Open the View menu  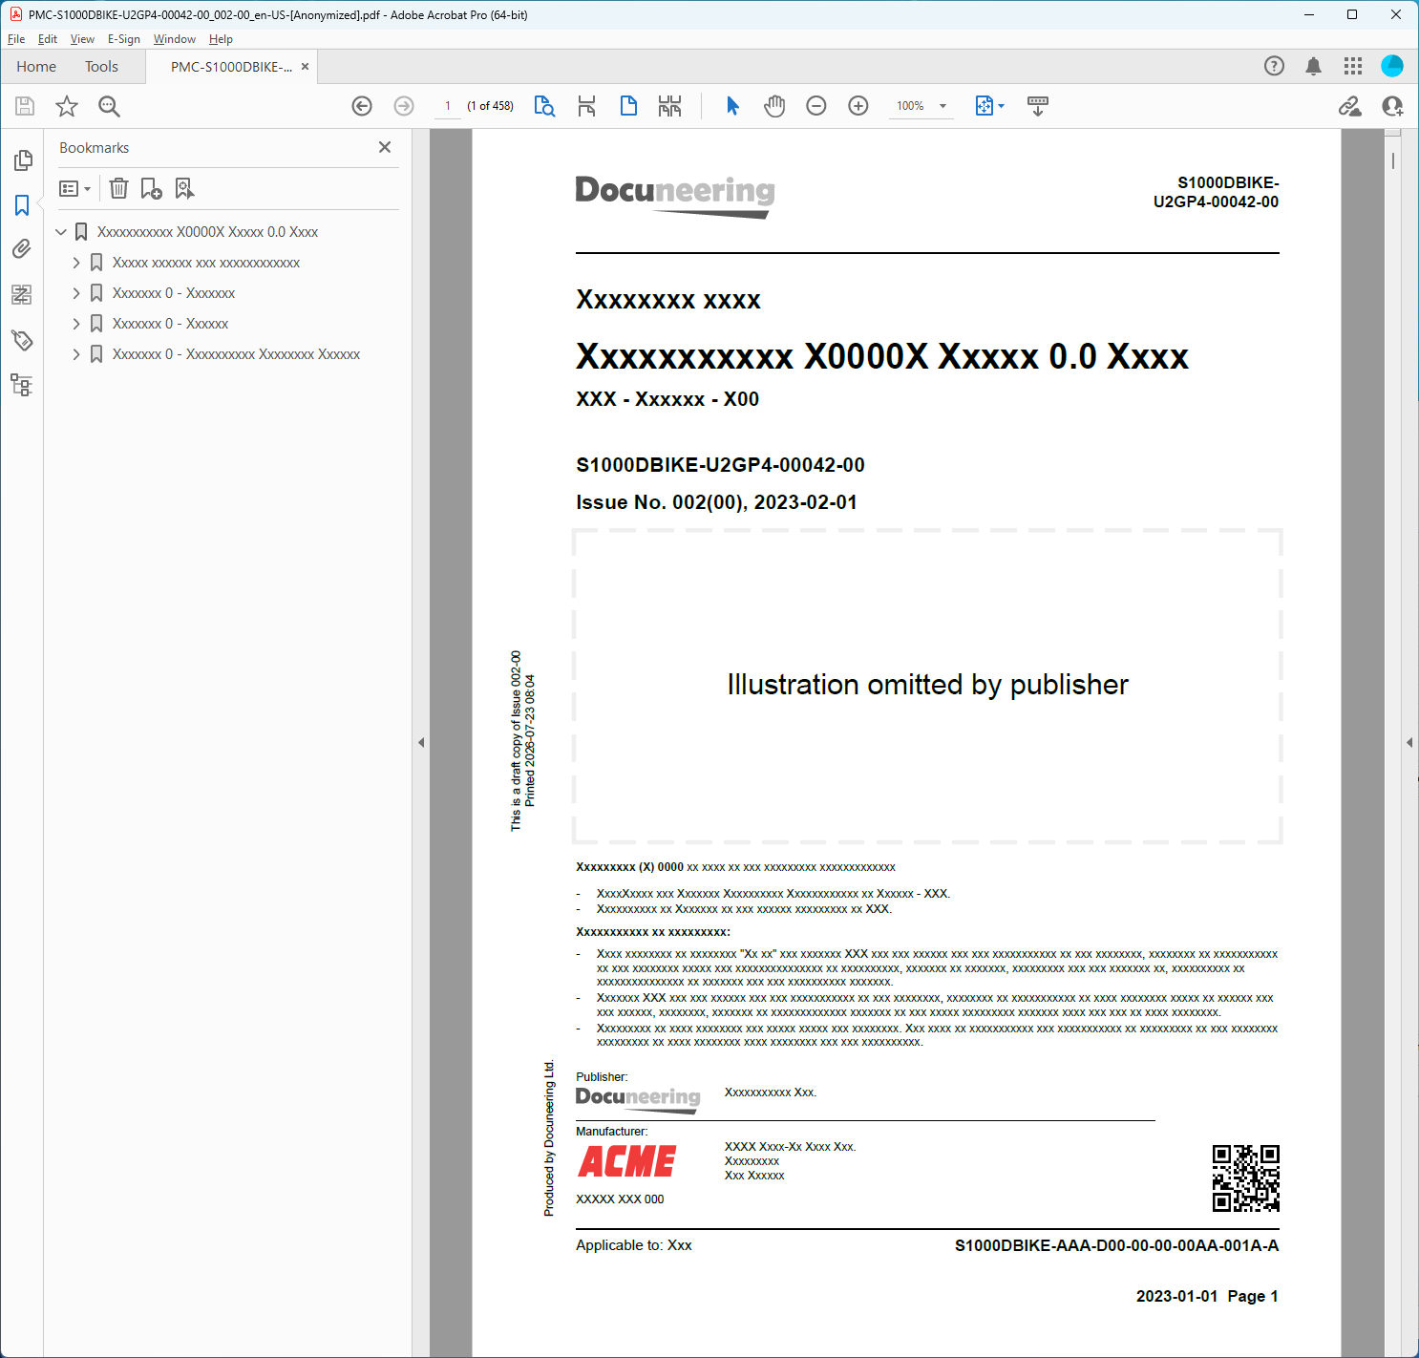click(x=82, y=39)
